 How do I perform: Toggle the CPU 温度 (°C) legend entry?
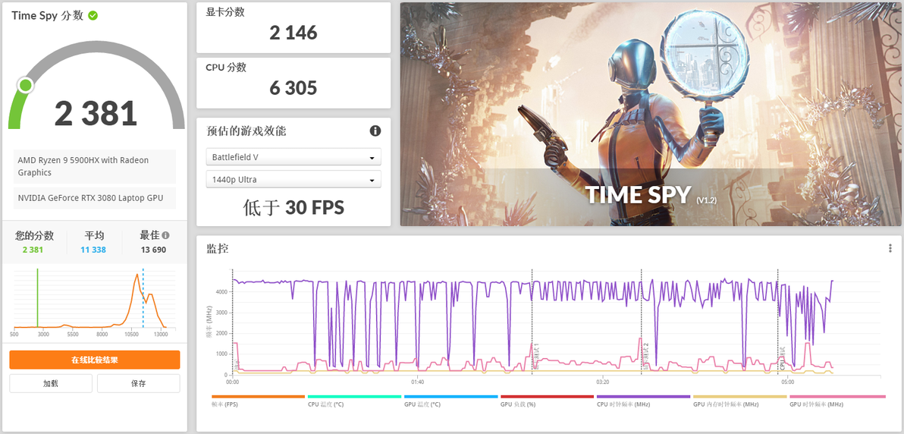pos(355,401)
